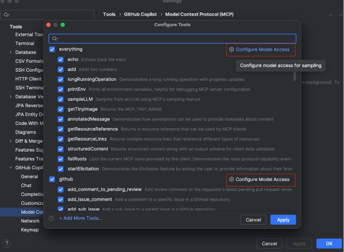Click gear icon beside github Configure Model Access
This screenshot has height=252, width=344.
coord(231,179)
